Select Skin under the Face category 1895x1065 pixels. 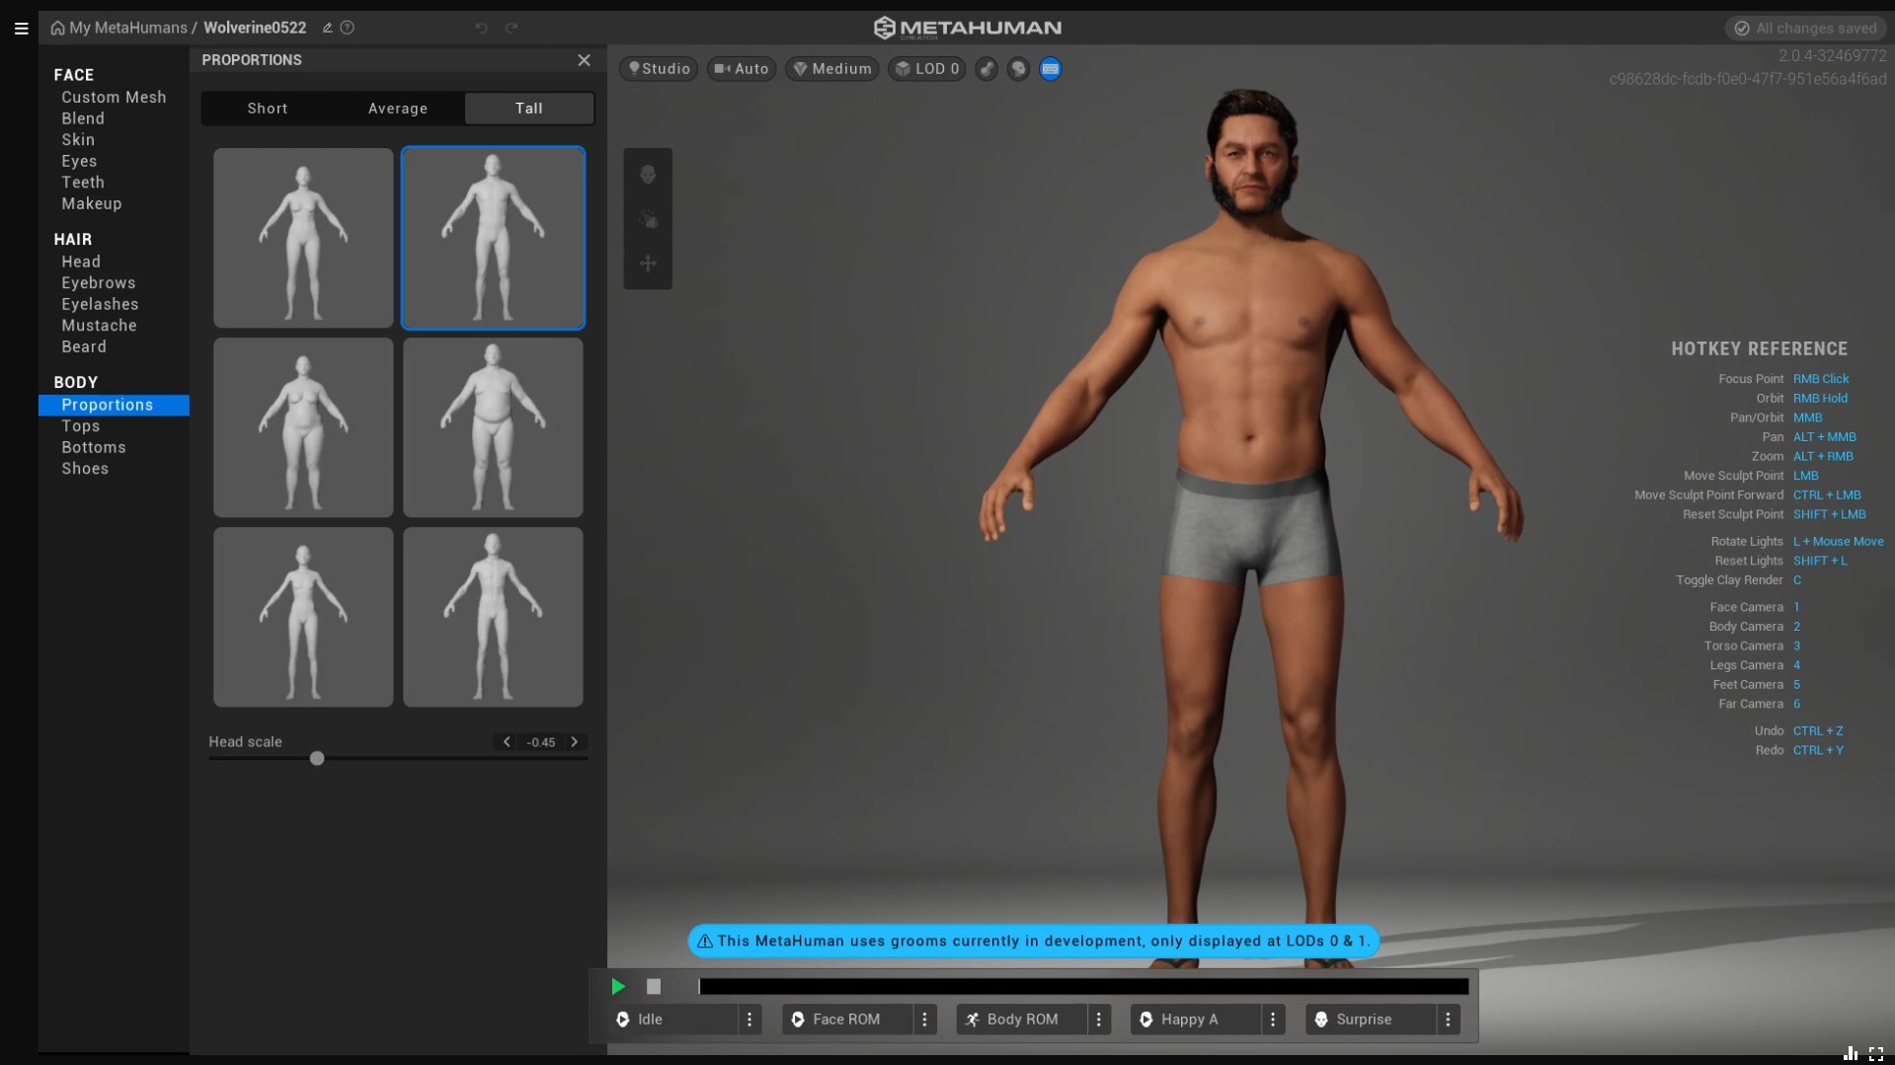point(78,140)
